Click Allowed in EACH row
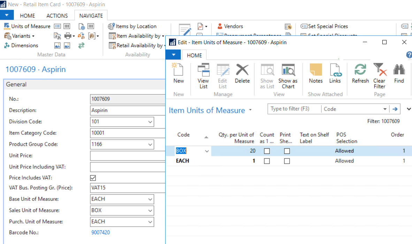412x244 pixels. coord(344,161)
